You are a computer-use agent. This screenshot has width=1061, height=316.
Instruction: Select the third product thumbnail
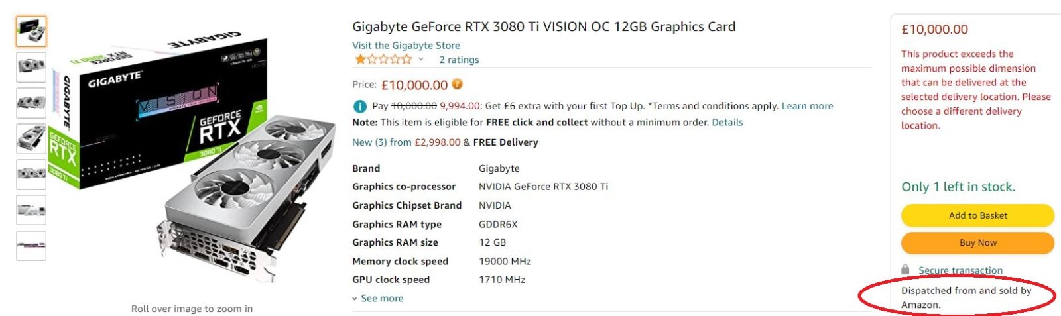tap(31, 103)
